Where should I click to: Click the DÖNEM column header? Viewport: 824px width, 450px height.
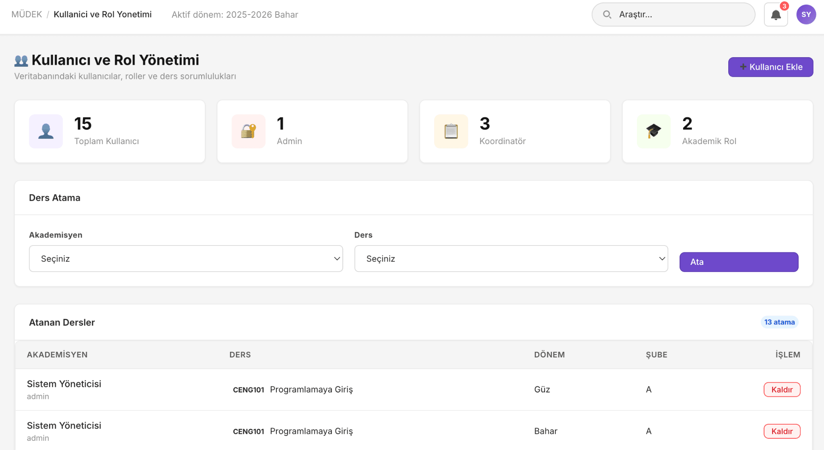(x=549, y=355)
